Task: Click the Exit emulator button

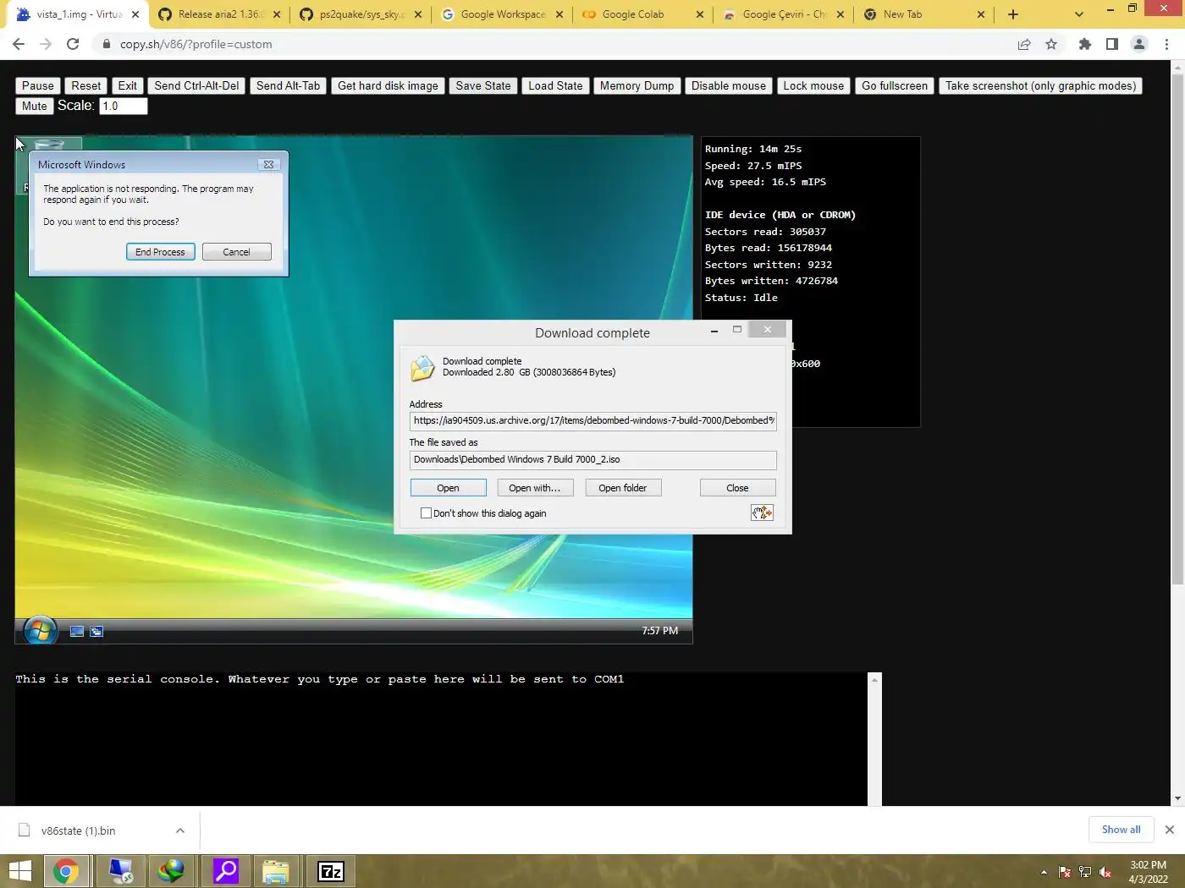Action: click(128, 85)
